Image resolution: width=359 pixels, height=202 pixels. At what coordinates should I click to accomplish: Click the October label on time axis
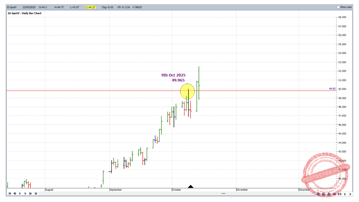pyautogui.click(x=177, y=190)
